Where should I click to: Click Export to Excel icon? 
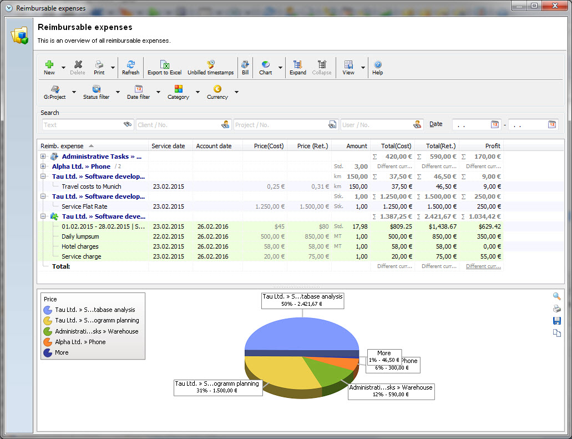tap(164, 65)
